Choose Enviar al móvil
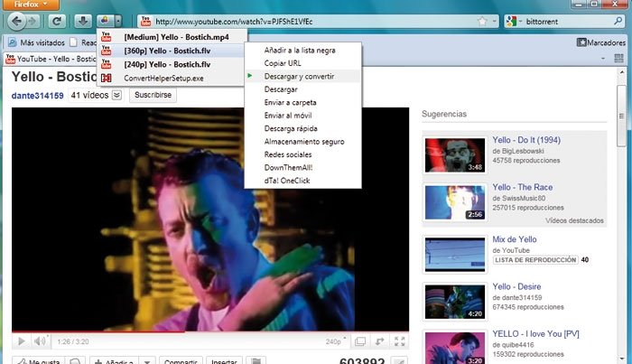632x364 pixels. [302, 116]
